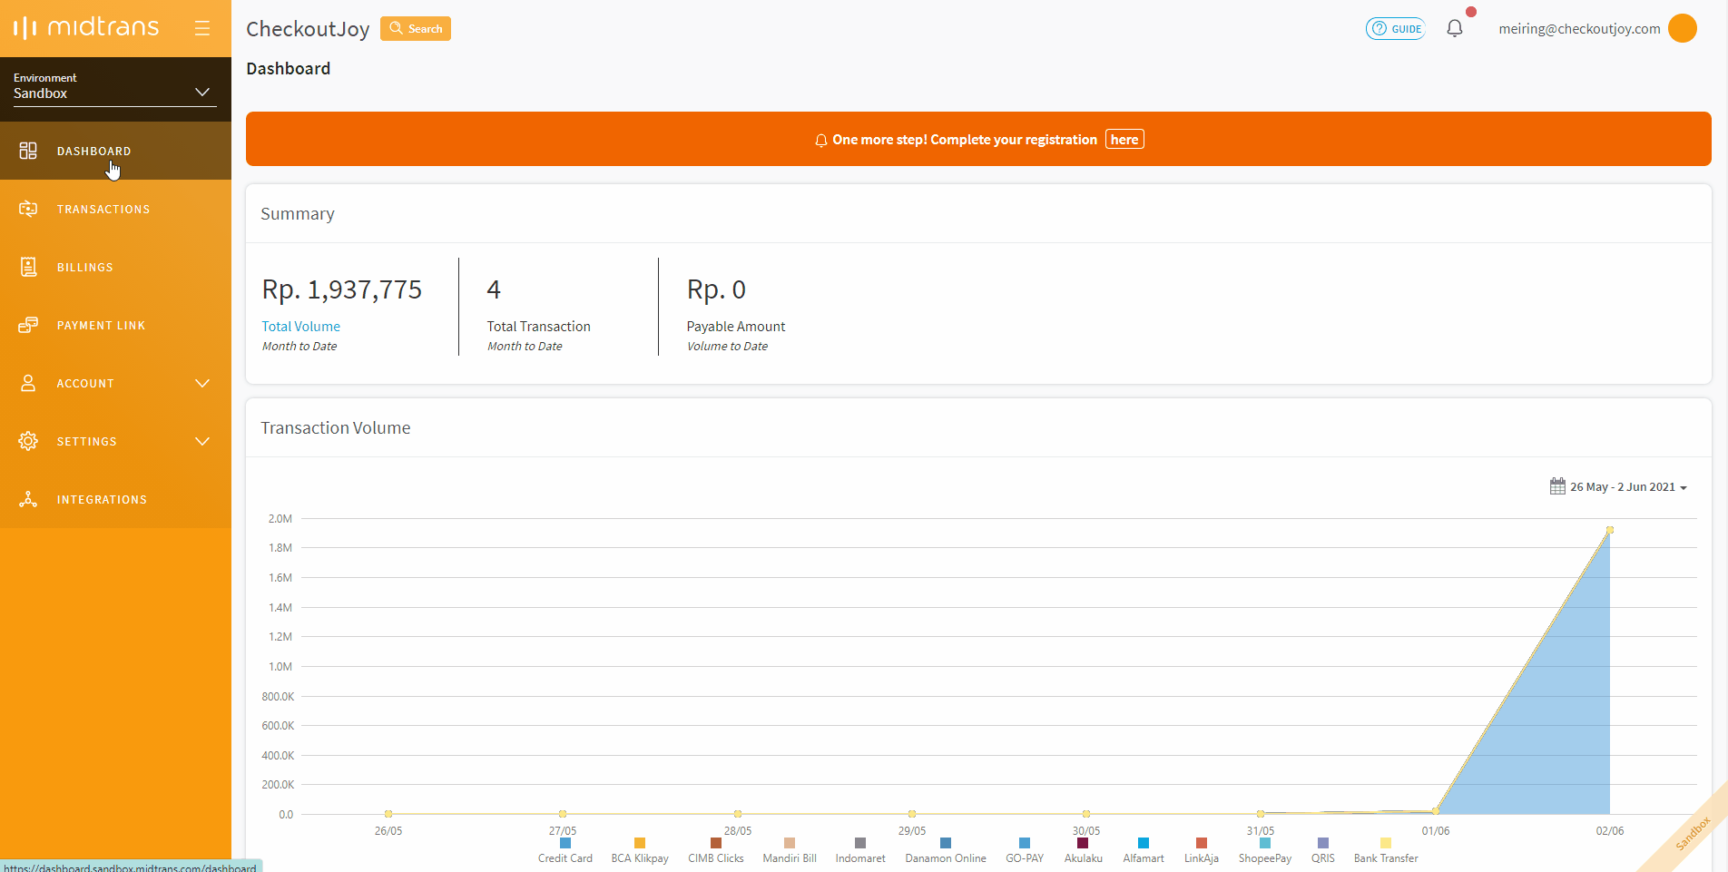This screenshot has width=1728, height=872.
Task: Click the Rp. 1,937,775 volume value
Action: click(342, 289)
